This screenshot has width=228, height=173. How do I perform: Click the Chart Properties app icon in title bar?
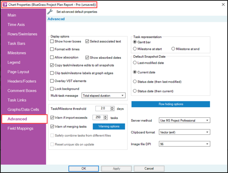pyautogui.click(x=5, y=5)
